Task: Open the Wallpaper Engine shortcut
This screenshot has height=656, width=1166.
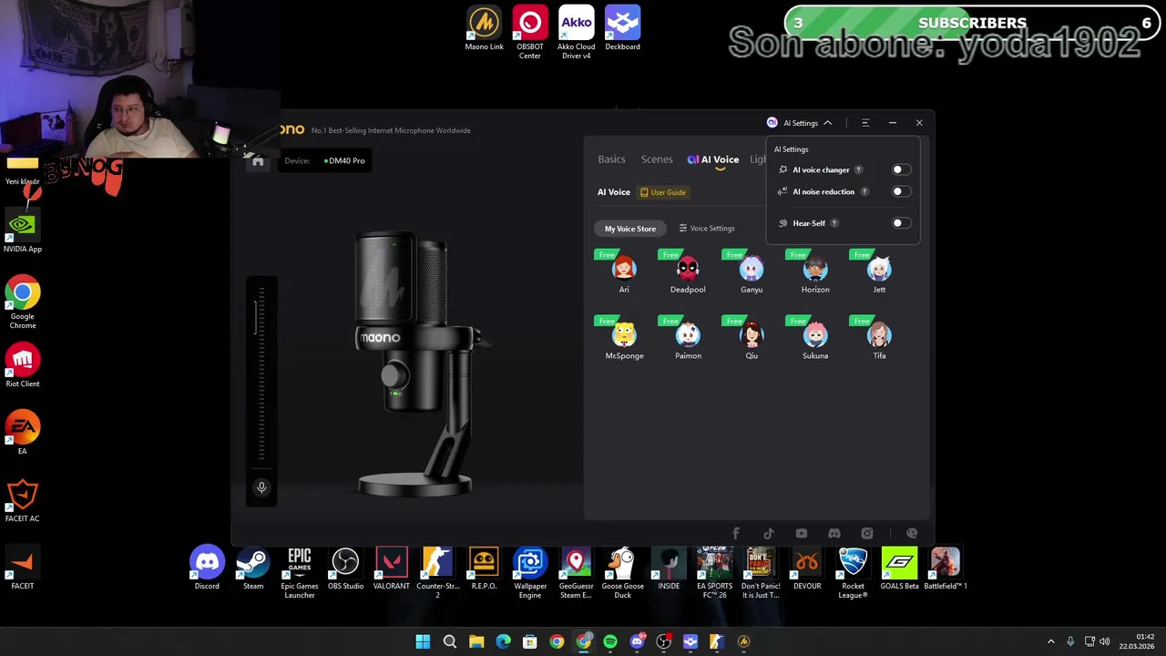Action: coord(530,573)
